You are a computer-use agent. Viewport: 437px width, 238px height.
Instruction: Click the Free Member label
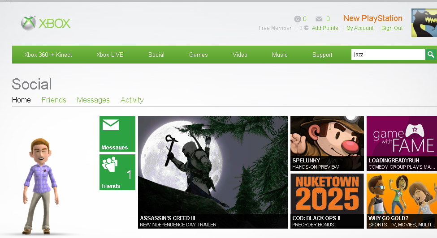pyautogui.click(x=275, y=28)
